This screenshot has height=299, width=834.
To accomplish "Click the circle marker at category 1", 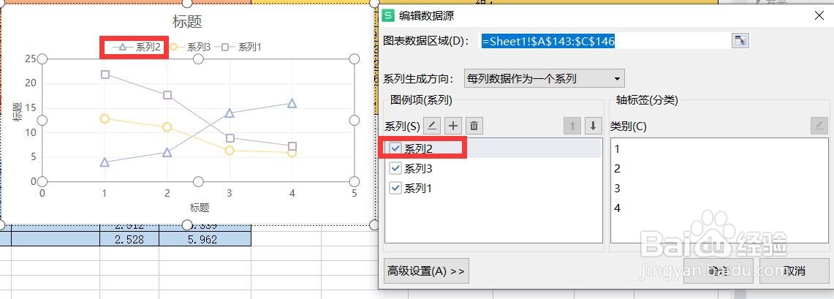I will tap(105, 118).
